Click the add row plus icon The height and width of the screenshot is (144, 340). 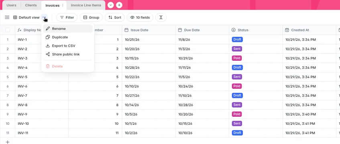pyautogui.click(x=8, y=142)
